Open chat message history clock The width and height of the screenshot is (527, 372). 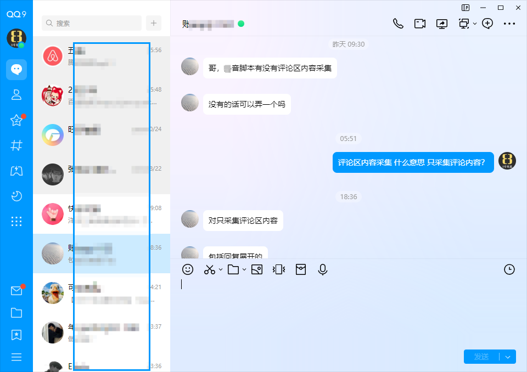[509, 269]
